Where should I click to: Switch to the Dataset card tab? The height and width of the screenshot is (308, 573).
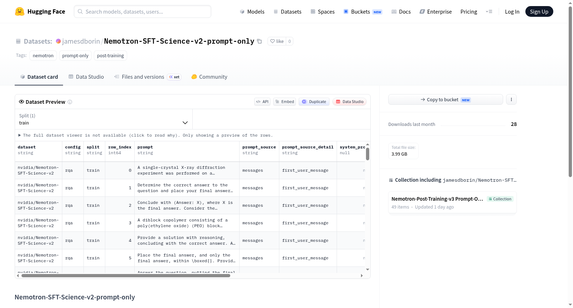39,77
